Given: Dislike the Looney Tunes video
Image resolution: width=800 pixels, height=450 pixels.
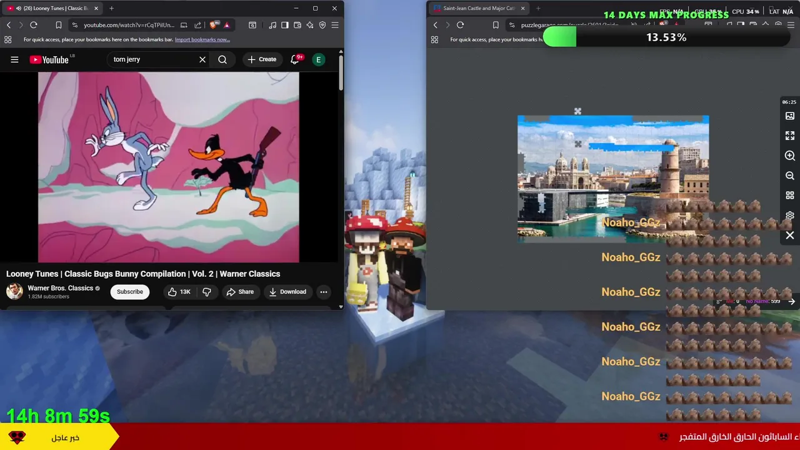Looking at the screenshot, I should 207,292.
